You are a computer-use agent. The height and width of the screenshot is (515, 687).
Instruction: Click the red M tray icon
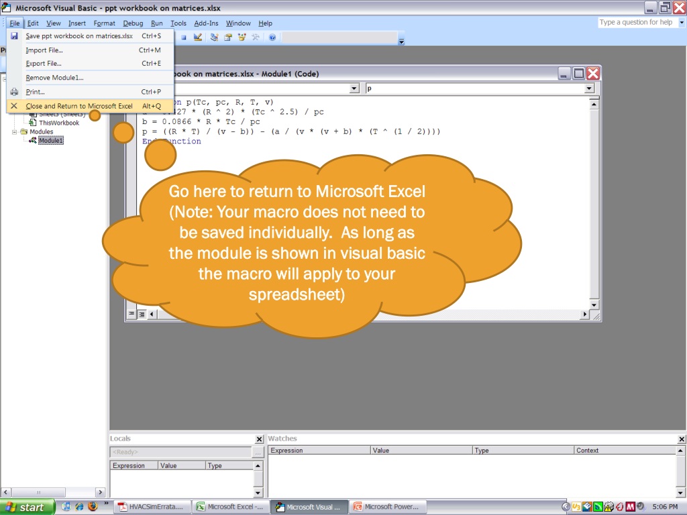coord(630,507)
